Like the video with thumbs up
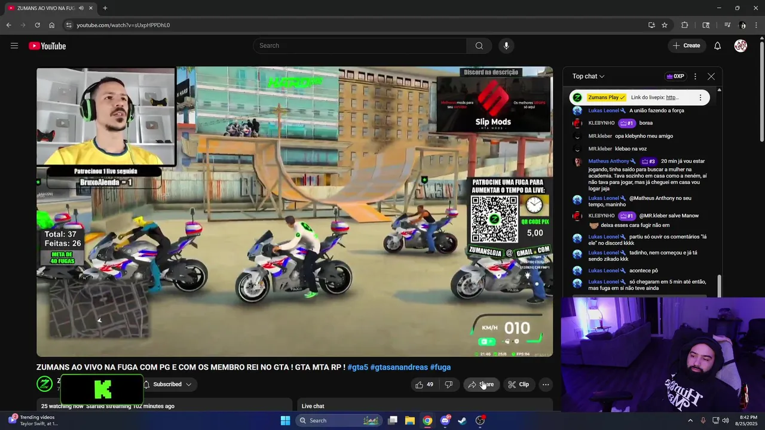Screen dimensions: 765x430 click(x=424, y=385)
